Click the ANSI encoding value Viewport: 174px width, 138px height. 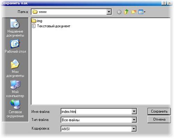click(x=66, y=129)
